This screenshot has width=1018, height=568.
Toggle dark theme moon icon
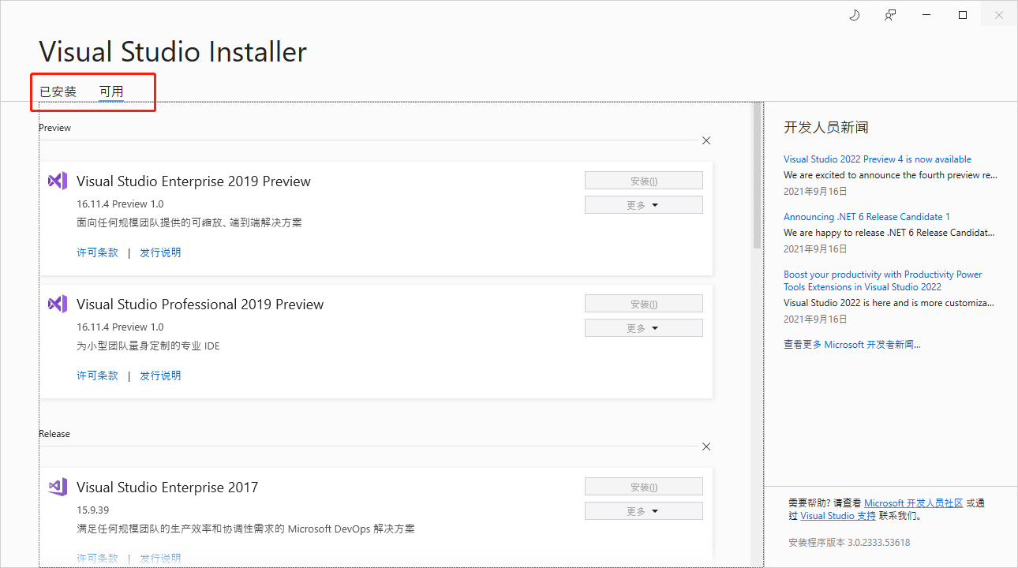[x=854, y=15]
